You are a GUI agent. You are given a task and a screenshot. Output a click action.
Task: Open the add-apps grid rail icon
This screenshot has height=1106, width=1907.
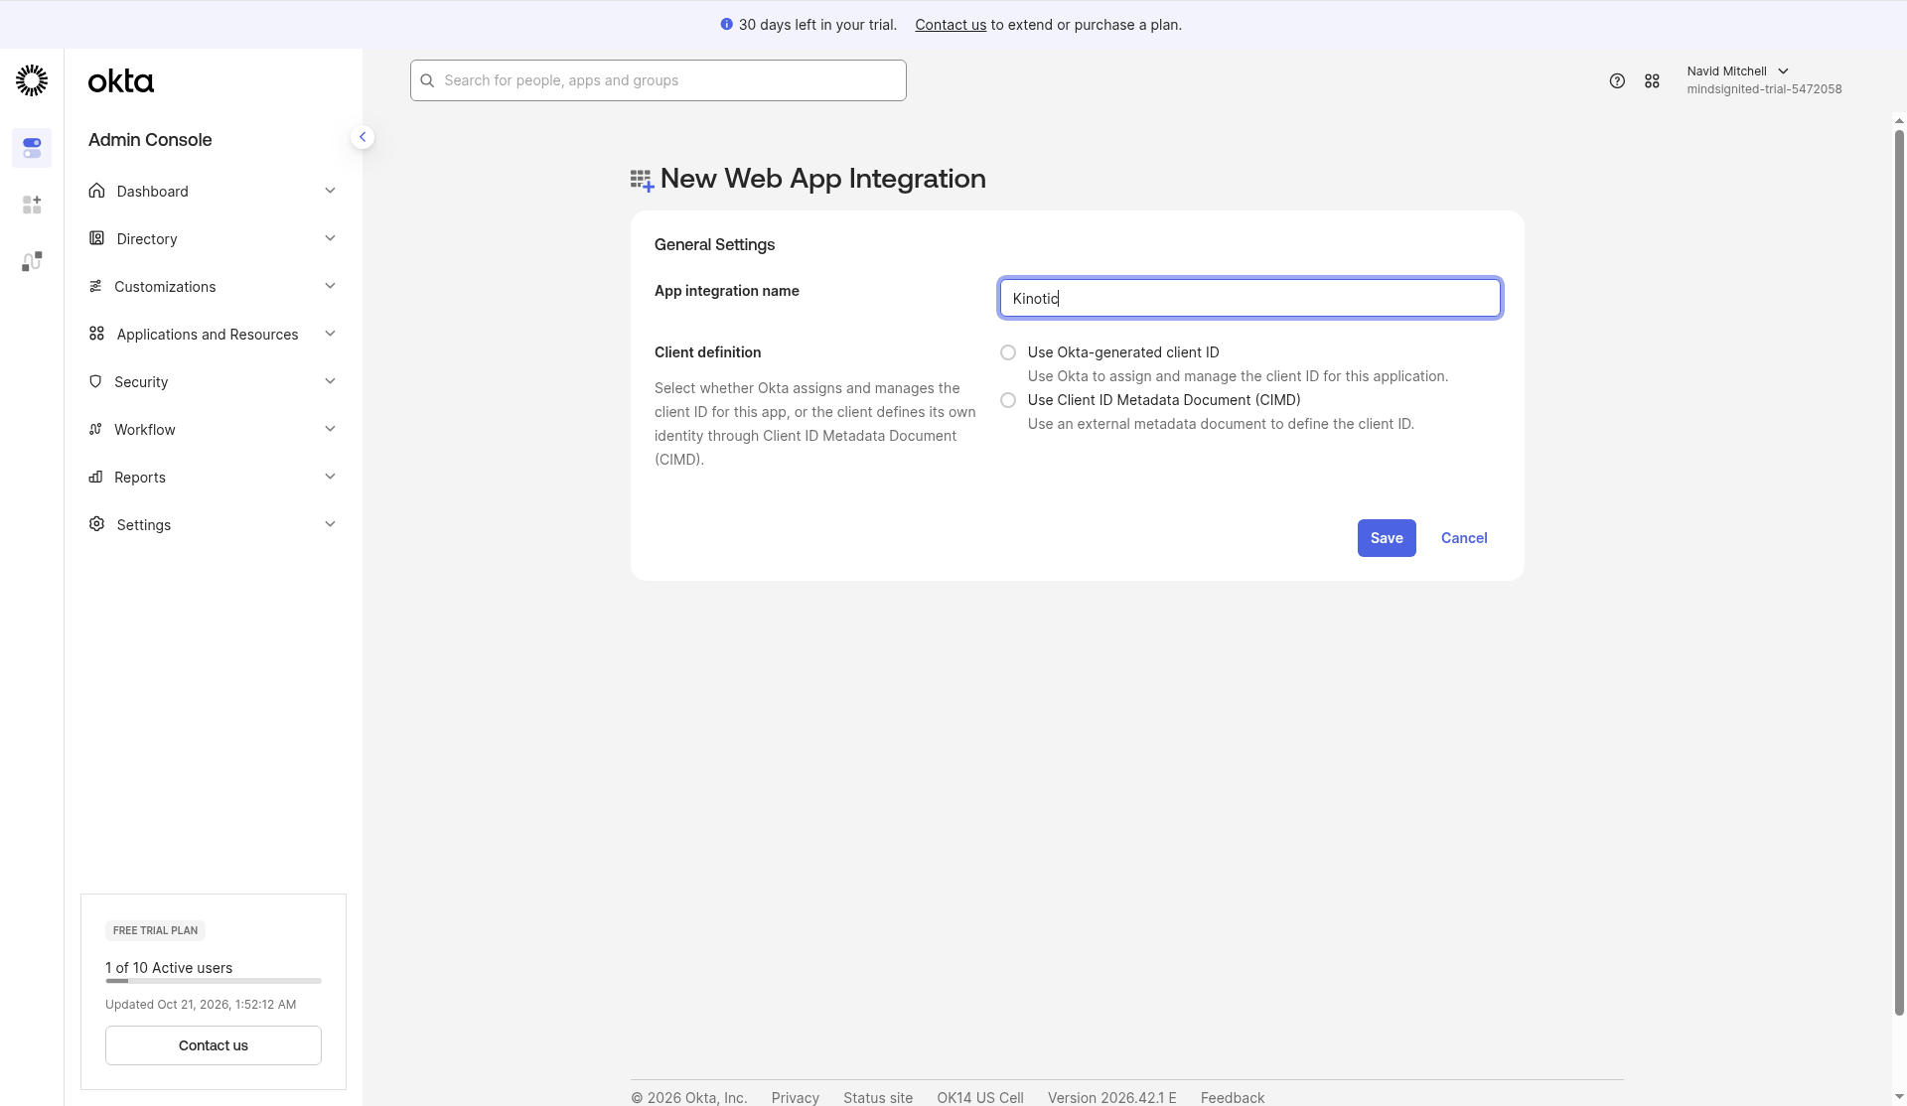32,205
